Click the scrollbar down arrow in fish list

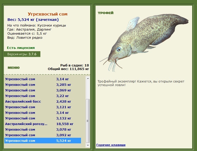(88, 145)
